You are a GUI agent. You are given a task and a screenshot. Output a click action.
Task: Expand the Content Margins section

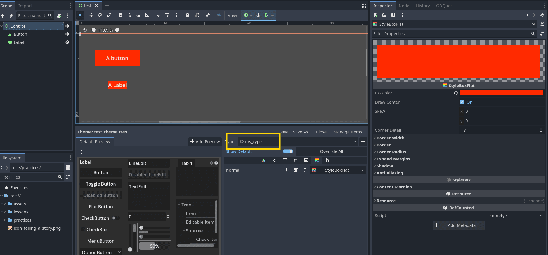coord(394,187)
